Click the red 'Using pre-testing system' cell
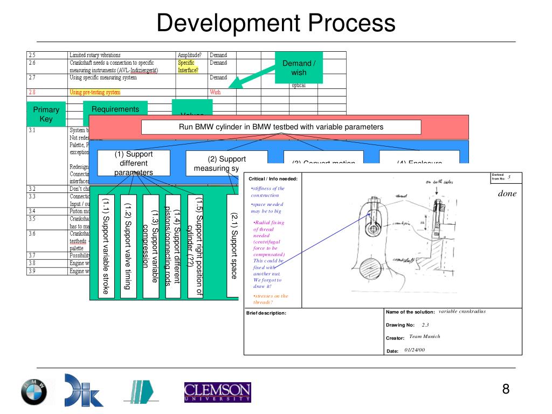Screen dimensions: 552x414 tap(121, 92)
